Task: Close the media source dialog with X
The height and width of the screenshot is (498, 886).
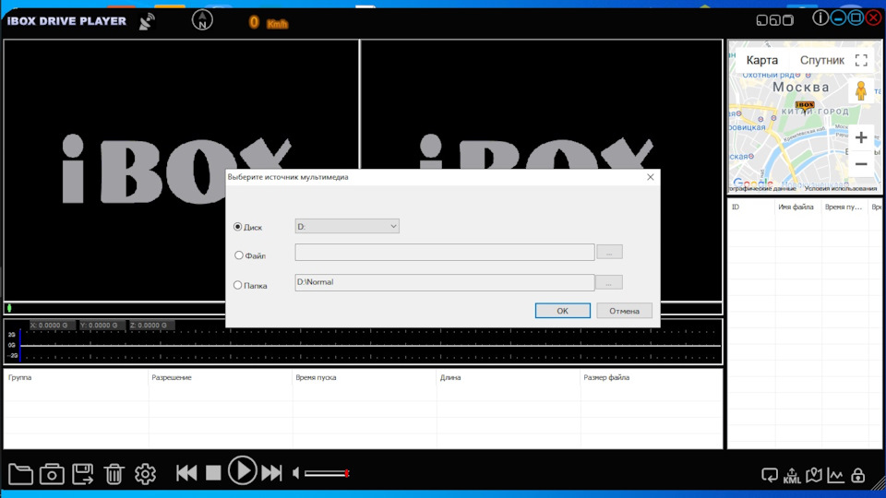Action: (651, 177)
